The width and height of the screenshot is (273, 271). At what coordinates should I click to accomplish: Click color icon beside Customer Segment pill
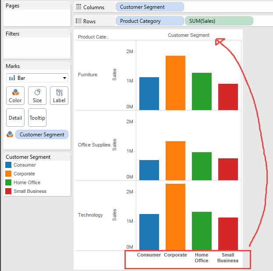point(10,134)
